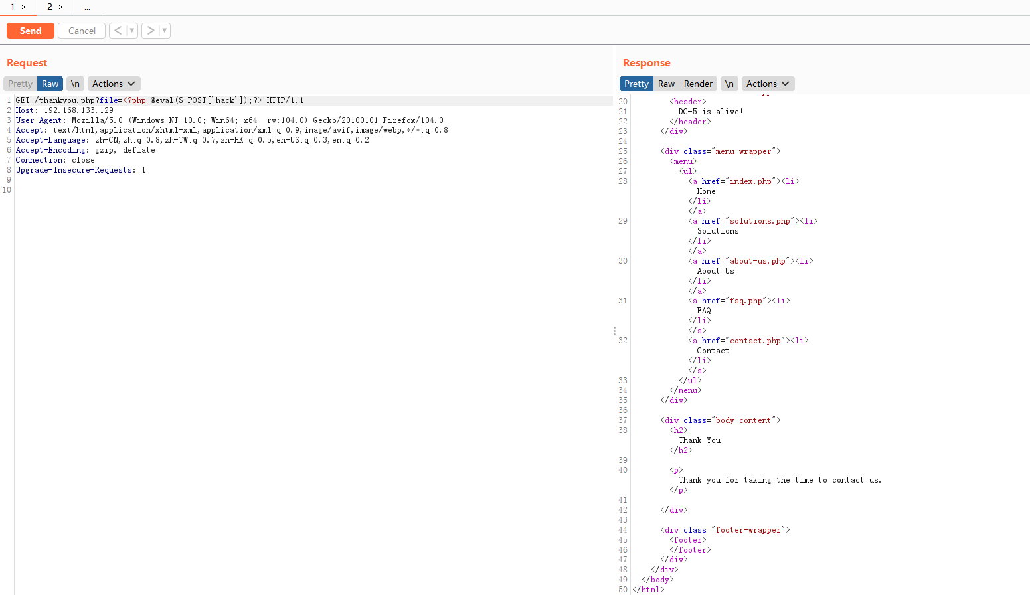Click the User-Agent header line
This screenshot has height=595, width=1030.
point(229,120)
